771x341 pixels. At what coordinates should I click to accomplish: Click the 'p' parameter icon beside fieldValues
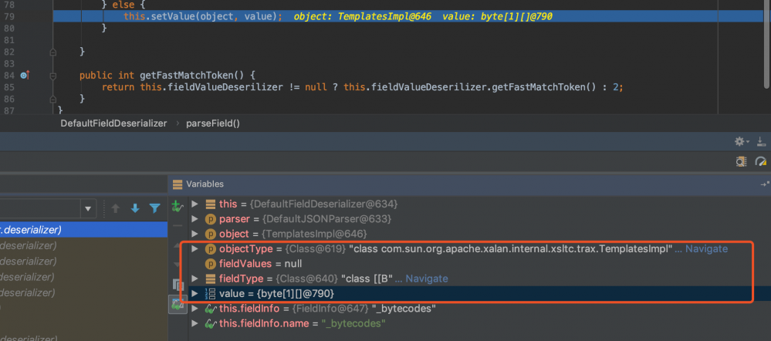[211, 264]
